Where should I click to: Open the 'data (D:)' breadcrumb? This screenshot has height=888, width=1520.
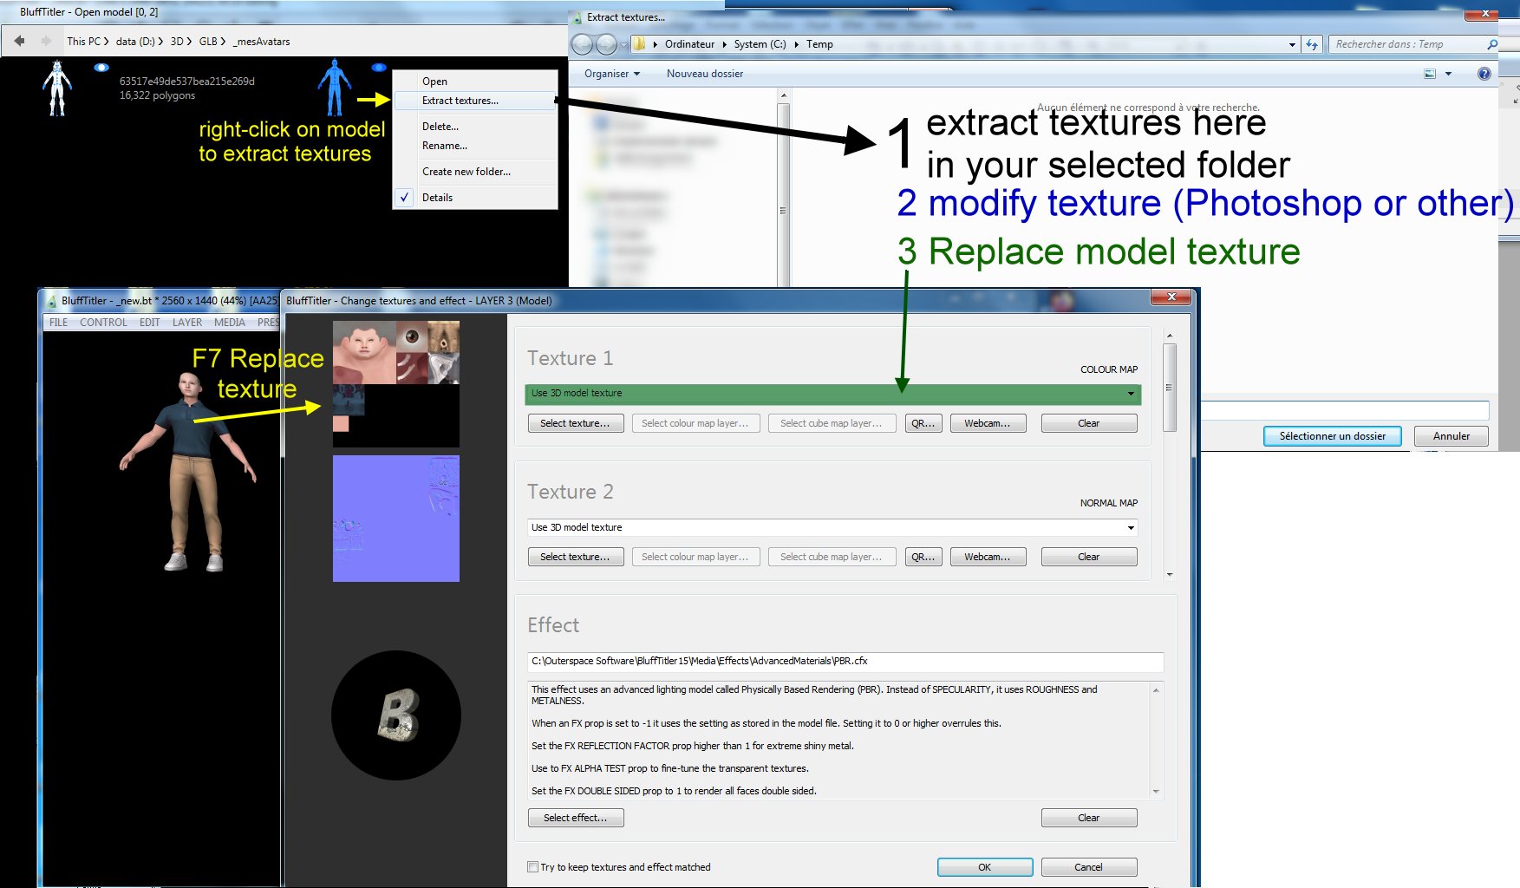(x=135, y=41)
